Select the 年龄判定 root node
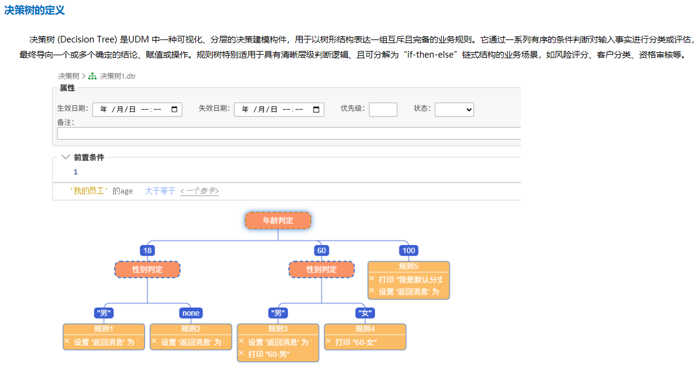 point(278,220)
